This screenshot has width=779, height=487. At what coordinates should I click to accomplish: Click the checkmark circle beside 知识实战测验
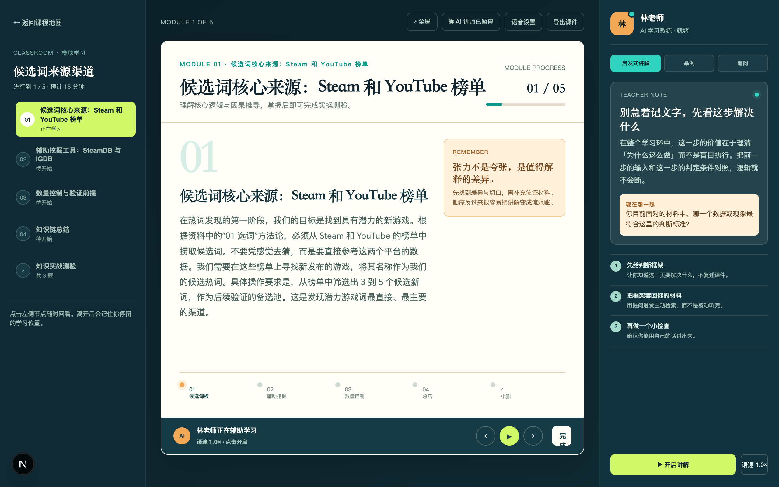[23, 271]
